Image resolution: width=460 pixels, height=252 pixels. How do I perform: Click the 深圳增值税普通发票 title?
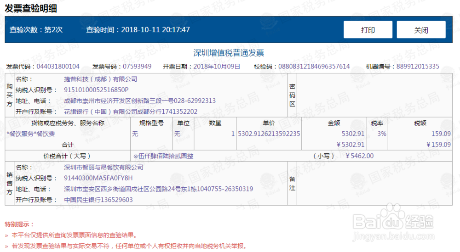point(229,53)
